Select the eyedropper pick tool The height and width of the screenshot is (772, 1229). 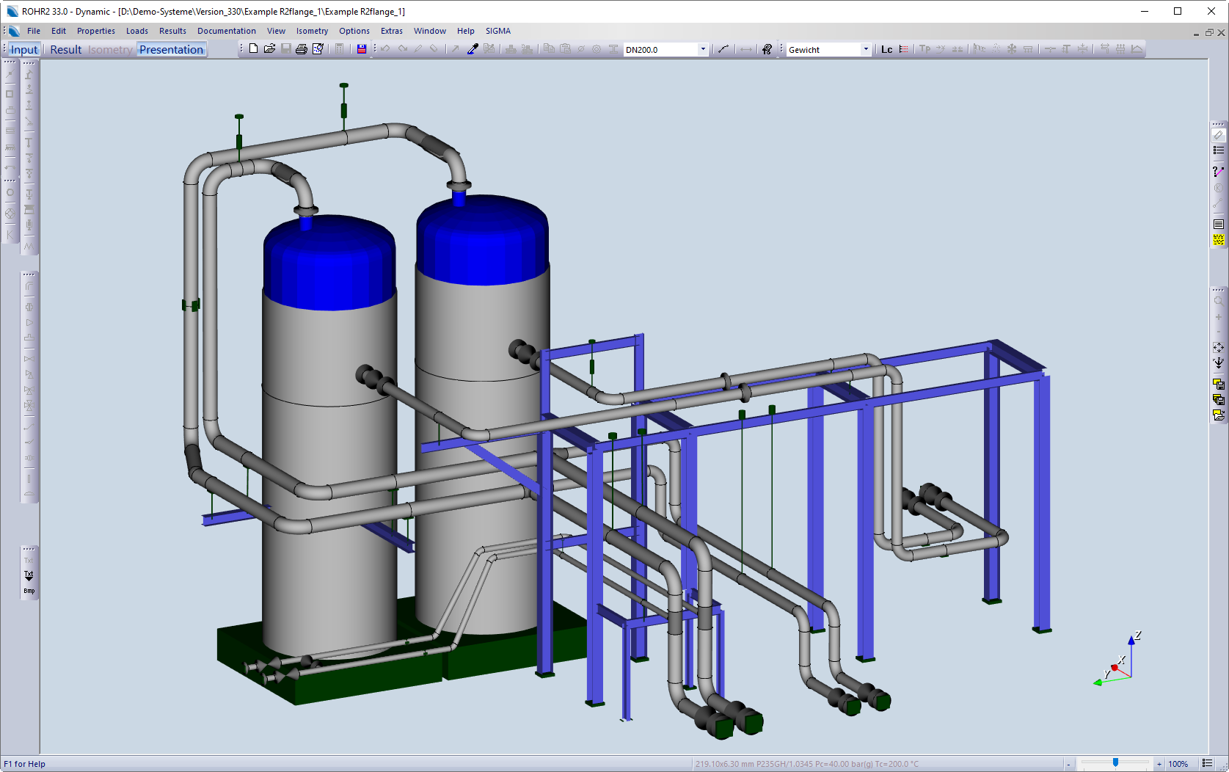click(473, 49)
